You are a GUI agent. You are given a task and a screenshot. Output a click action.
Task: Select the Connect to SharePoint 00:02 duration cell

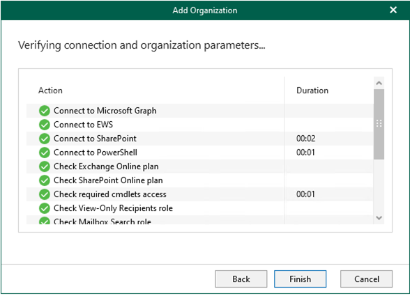(x=305, y=139)
